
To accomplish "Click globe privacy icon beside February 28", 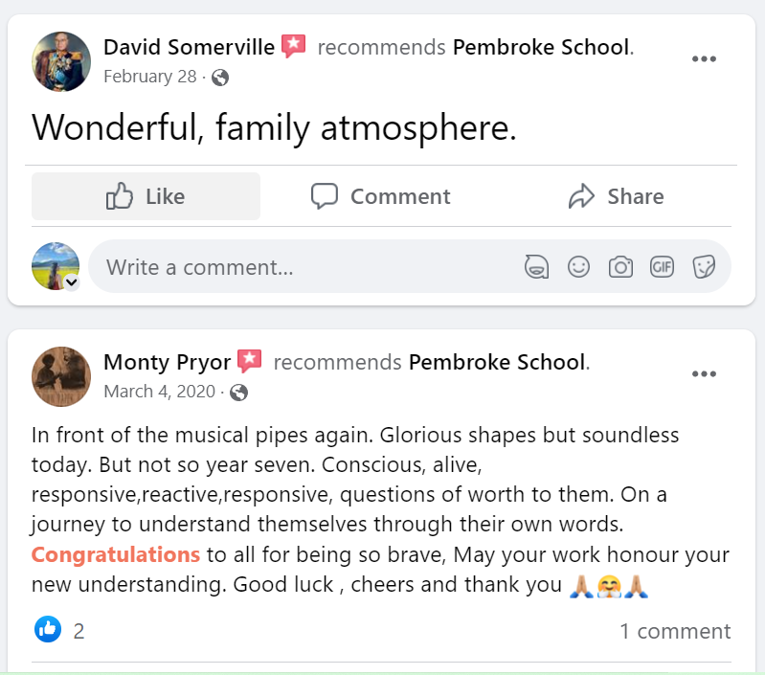I will click(x=220, y=78).
